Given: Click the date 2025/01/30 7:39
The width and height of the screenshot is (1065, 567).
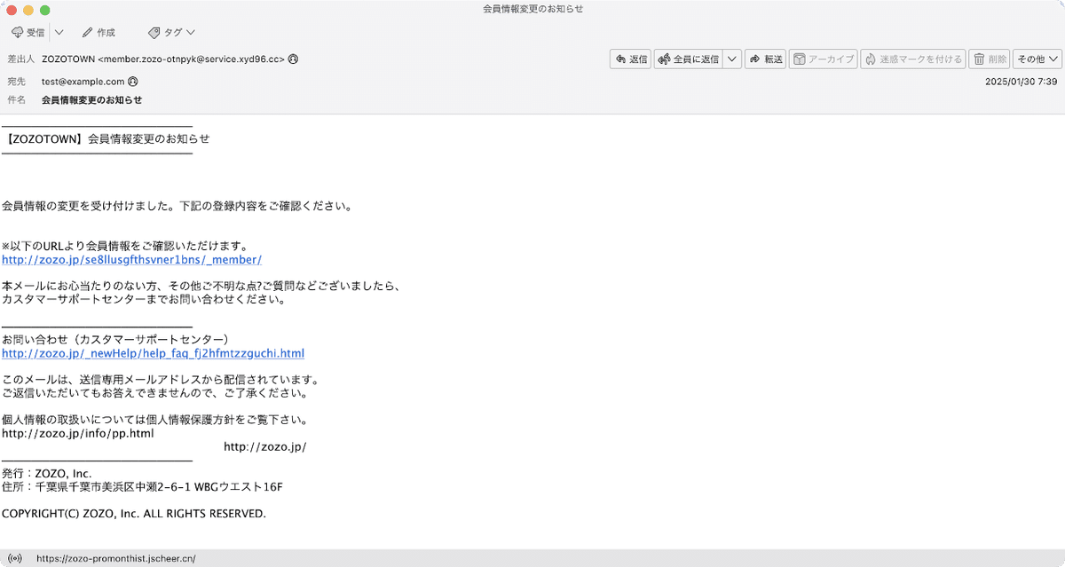Looking at the screenshot, I should pyautogui.click(x=1022, y=82).
